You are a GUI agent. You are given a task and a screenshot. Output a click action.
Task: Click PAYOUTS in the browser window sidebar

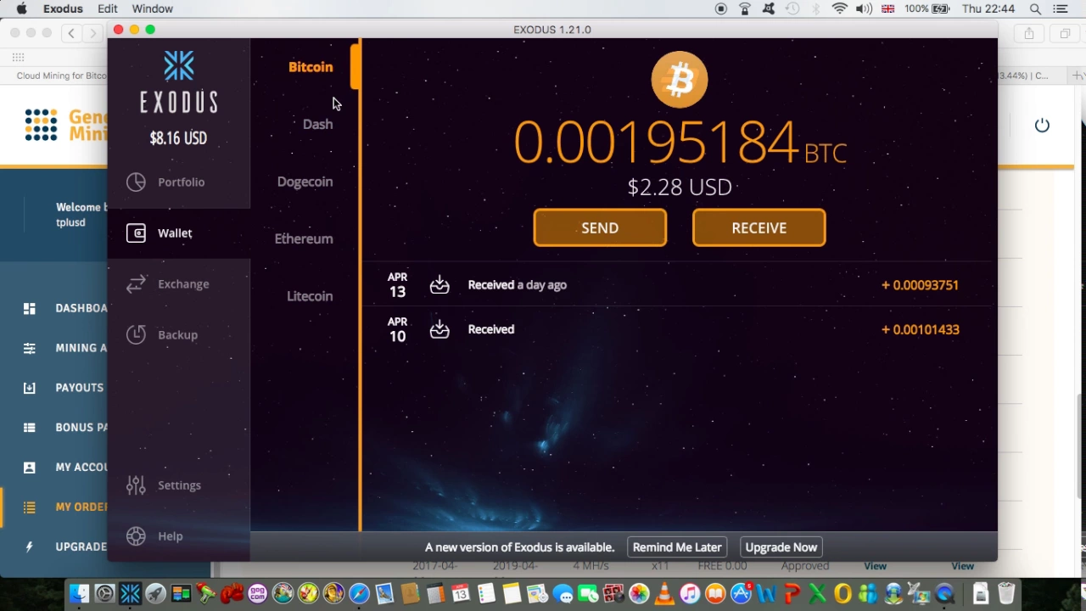[80, 387]
